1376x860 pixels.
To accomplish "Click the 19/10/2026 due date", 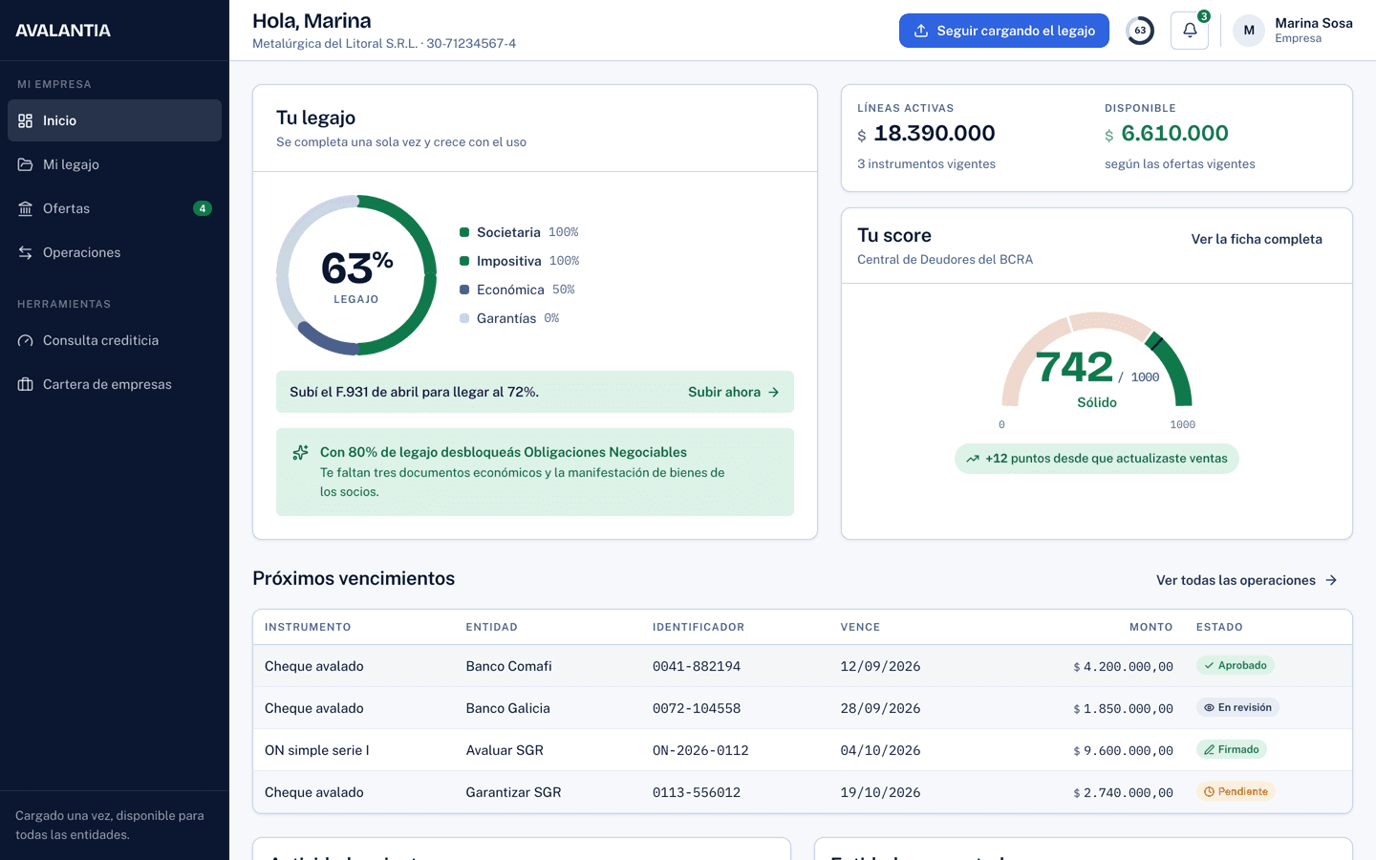I will (x=880, y=792).
